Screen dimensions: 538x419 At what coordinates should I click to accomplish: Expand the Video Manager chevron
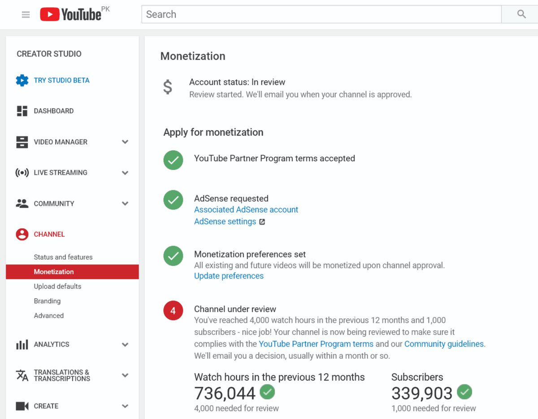[125, 142]
